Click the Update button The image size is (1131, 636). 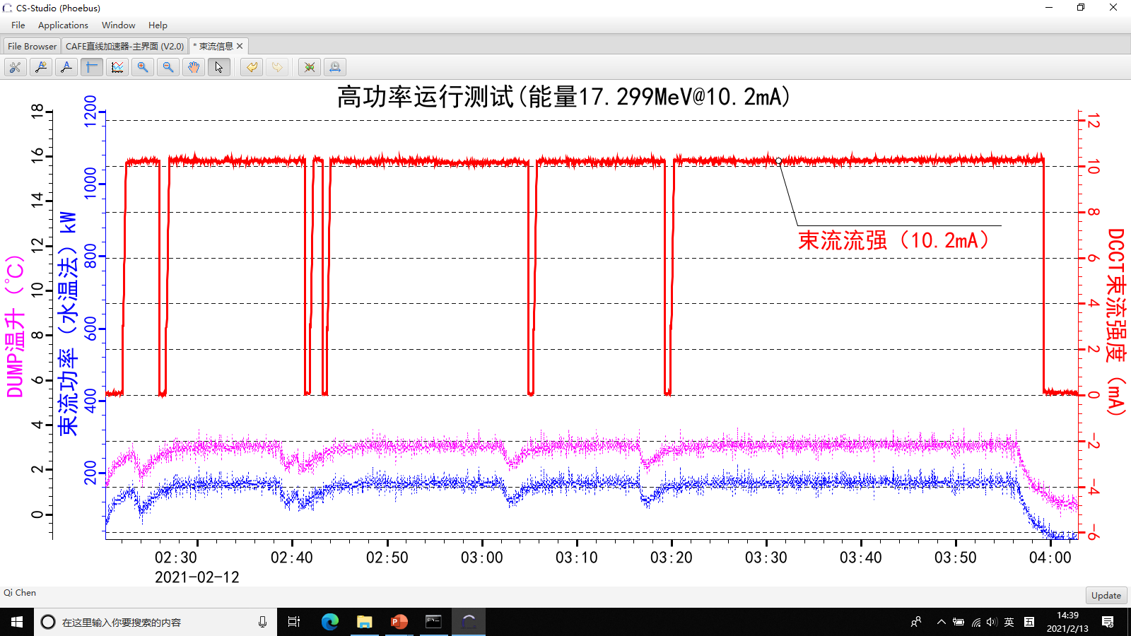pyautogui.click(x=1106, y=595)
